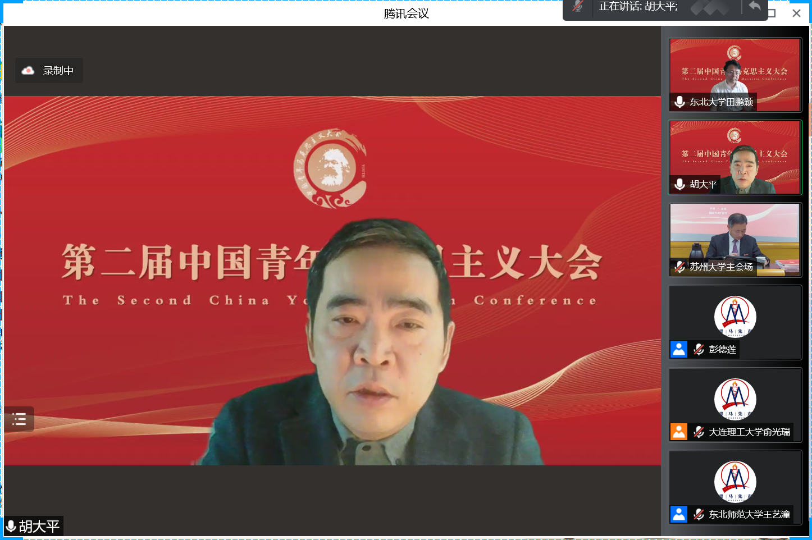The width and height of the screenshot is (812, 540).
Task: Click the microphone icon beside 东北大学田鹏颖
Action: click(679, 102)
